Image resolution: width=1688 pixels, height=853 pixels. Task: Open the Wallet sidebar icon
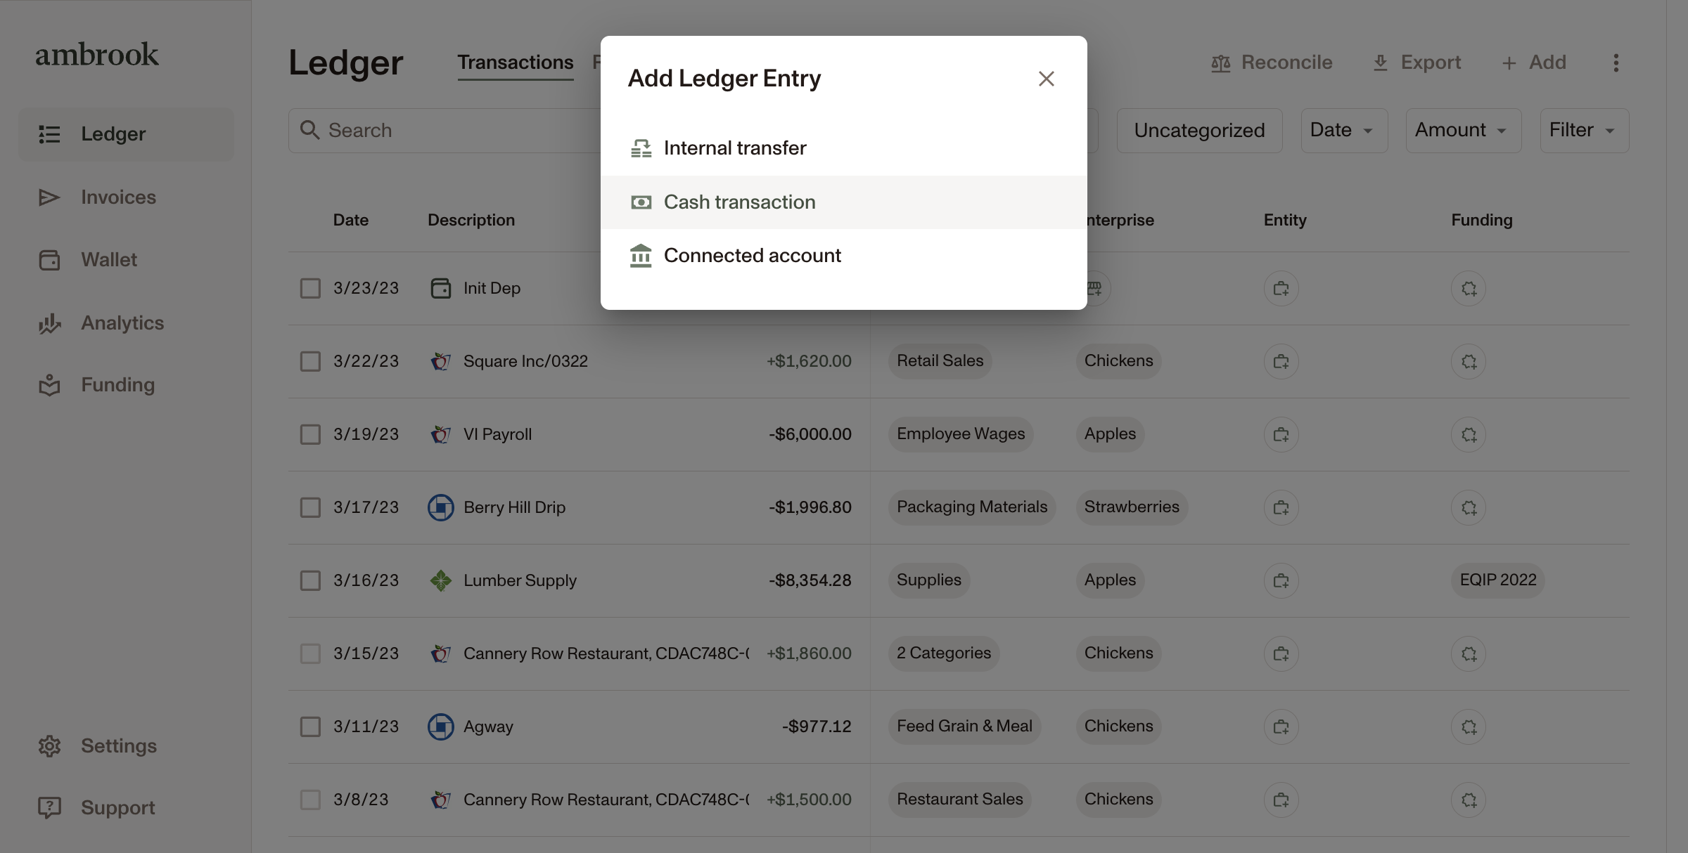click(x=49, y=260)
